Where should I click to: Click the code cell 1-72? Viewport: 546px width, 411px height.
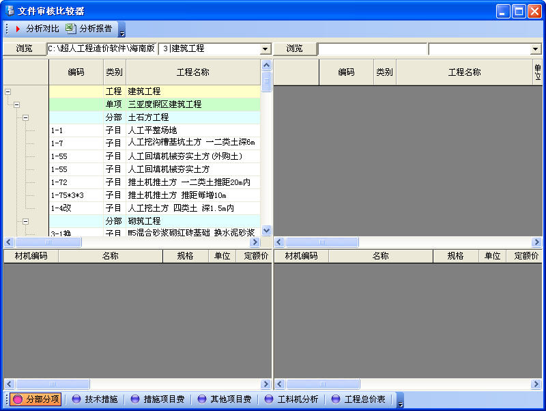click(76, 182)
